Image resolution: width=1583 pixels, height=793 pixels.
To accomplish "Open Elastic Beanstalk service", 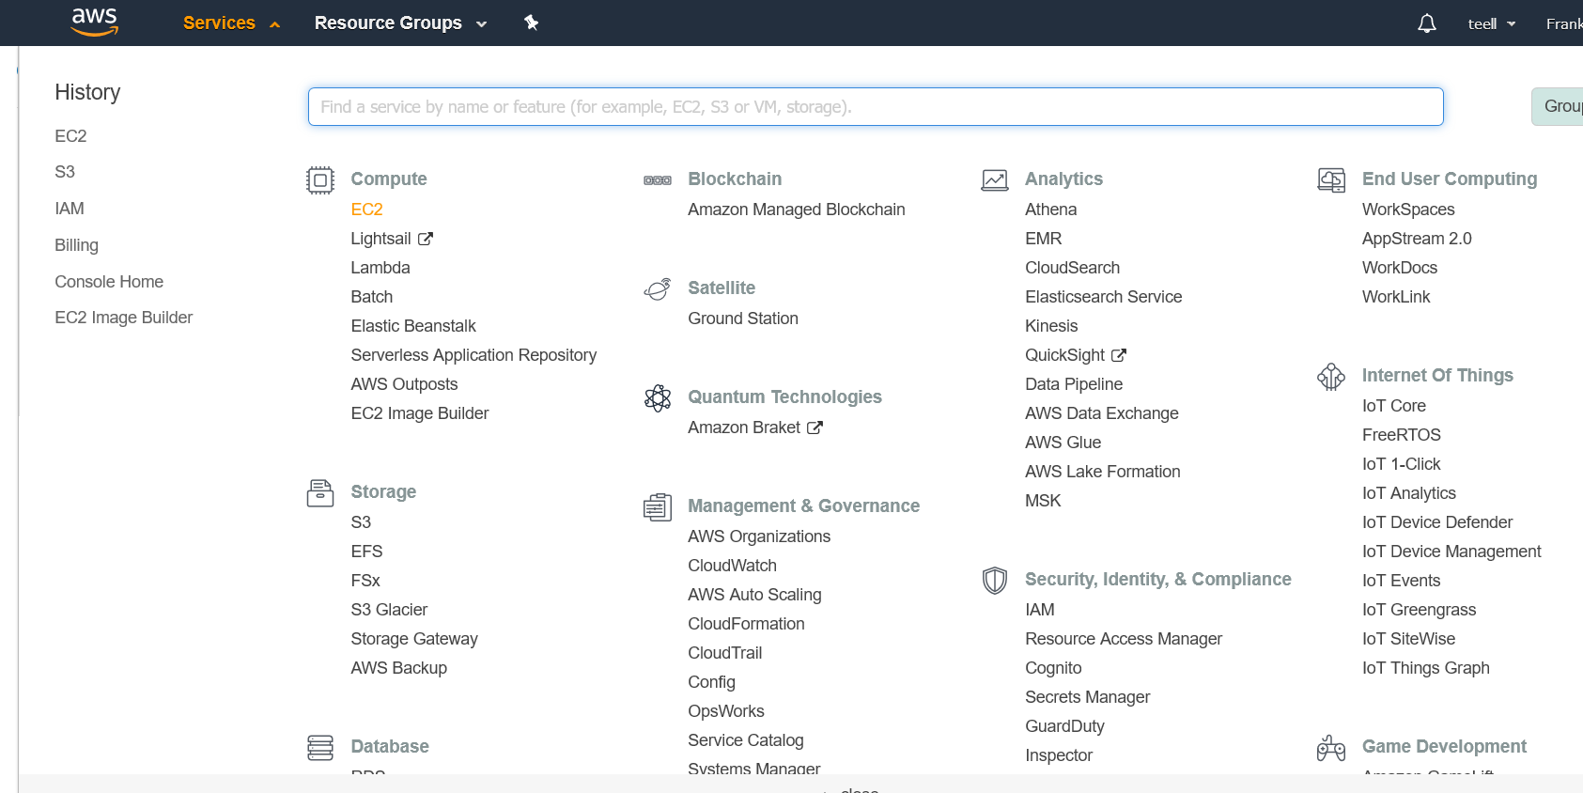I will coord(413,326).
